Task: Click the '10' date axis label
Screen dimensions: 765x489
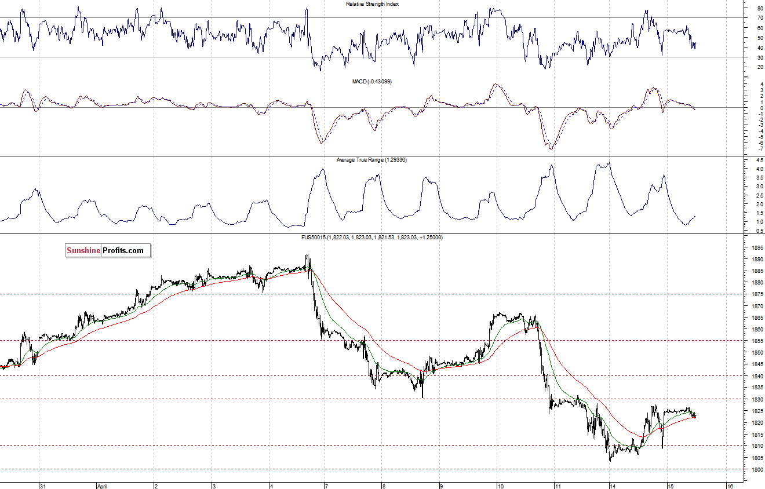Action: (x=501, y=486)
